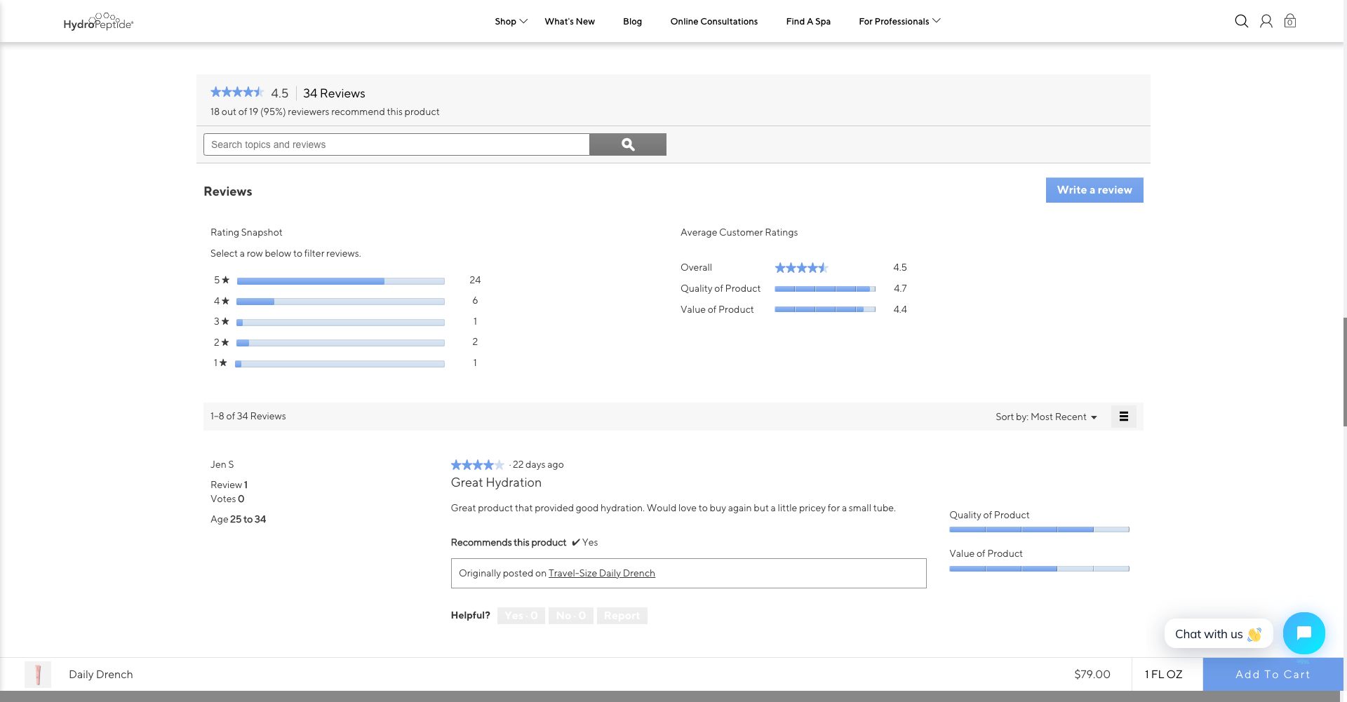Open the shopping bag cart icon

1289,21
